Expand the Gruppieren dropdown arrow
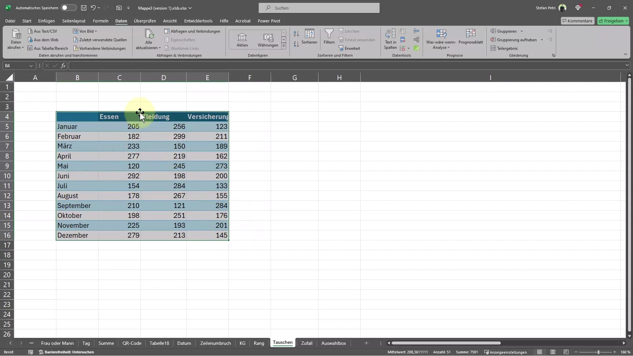633x356 pixels. (x=522, y=31)
